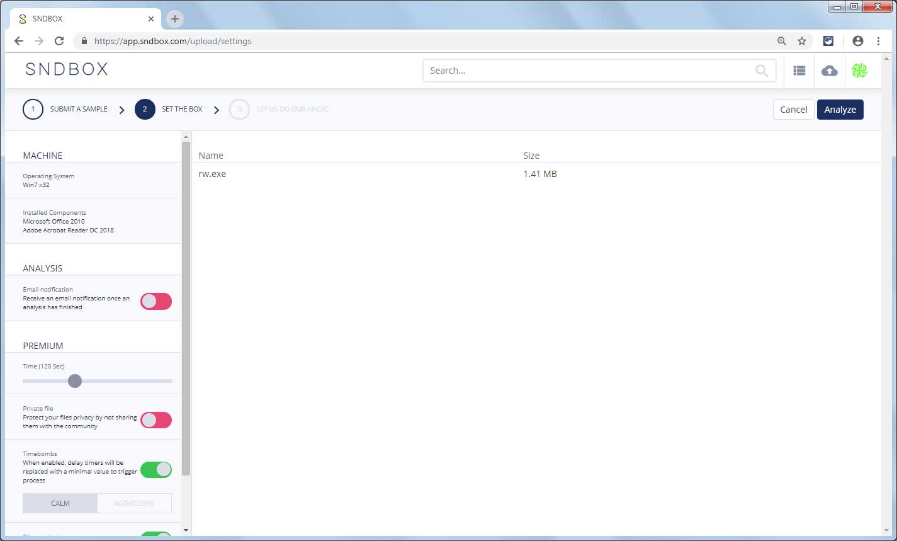This screenshot has width=897, height=541.
Task: Click the browser forward arrow
Action: pyautogui.click(x=39, y=41)
